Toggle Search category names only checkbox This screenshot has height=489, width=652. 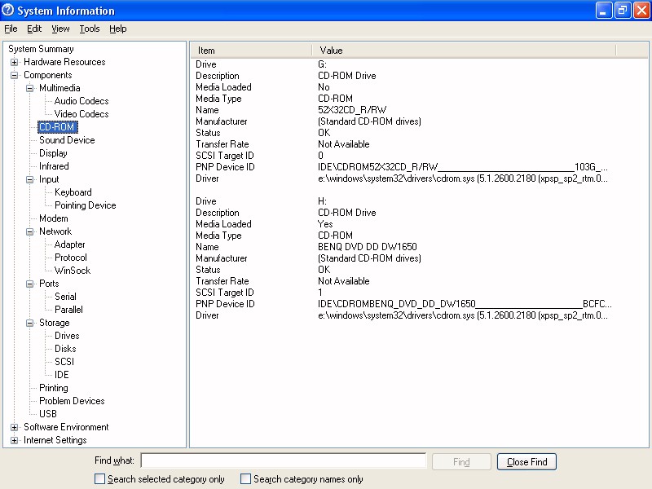(245, 479)
